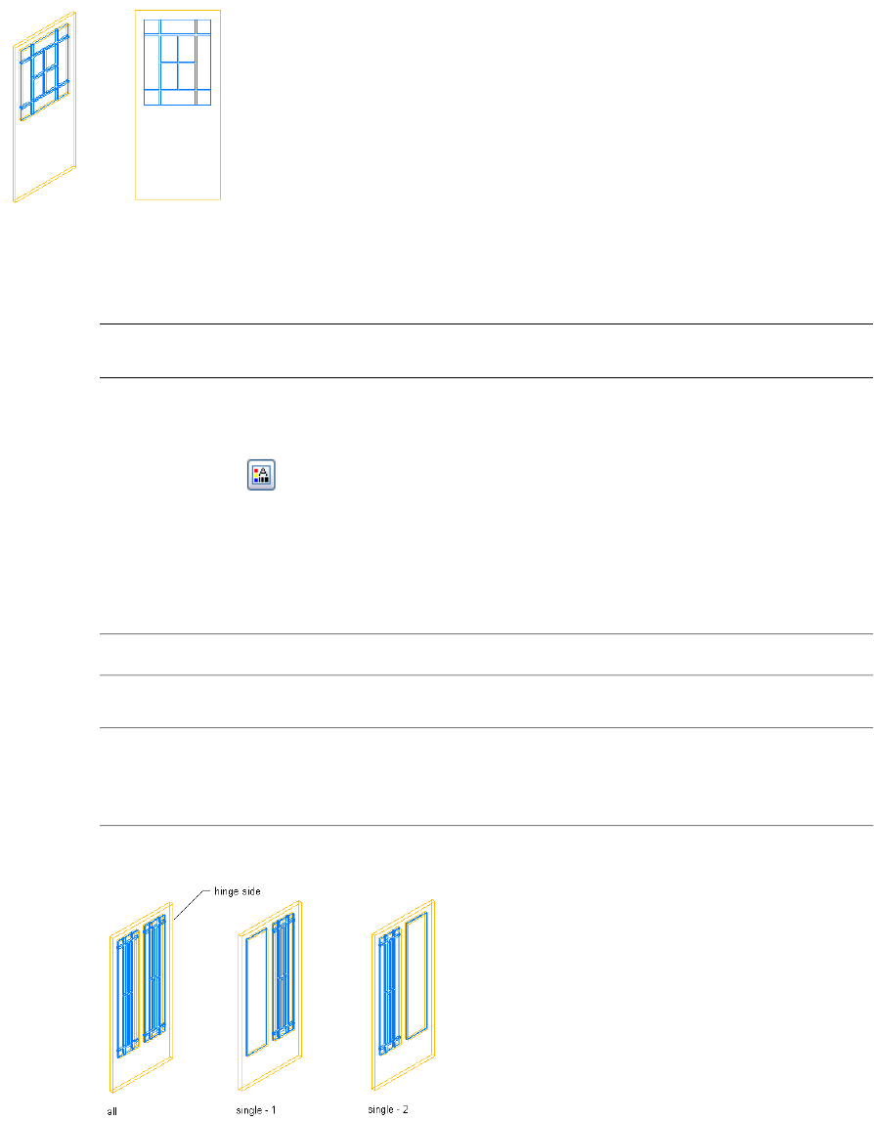
Task: Click the muntin-filled panel in single - 1 door
Action: 284,976
